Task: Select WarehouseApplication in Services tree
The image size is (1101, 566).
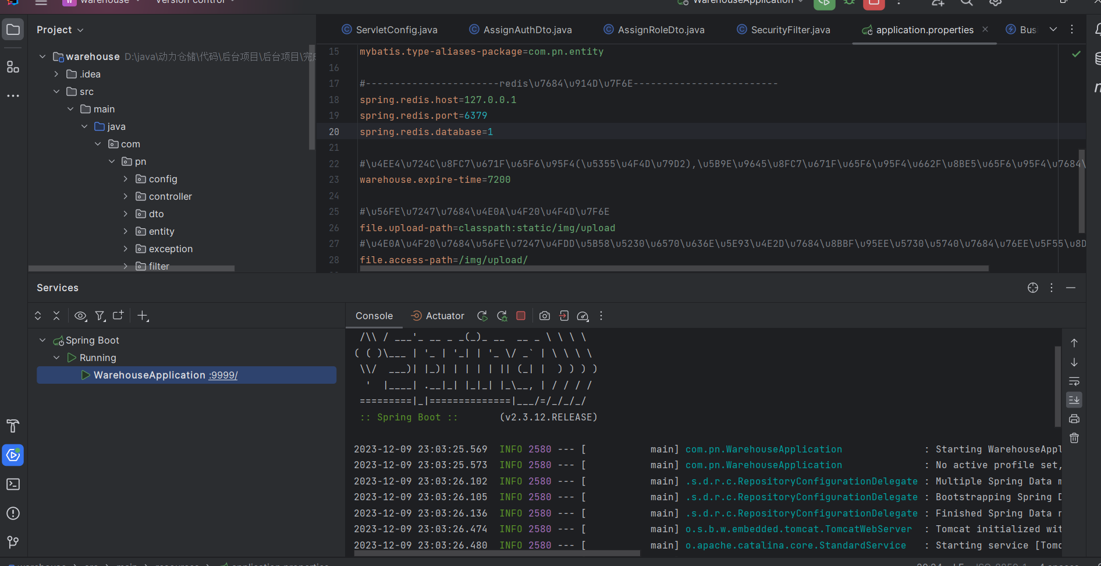Action: click(186, 375)
